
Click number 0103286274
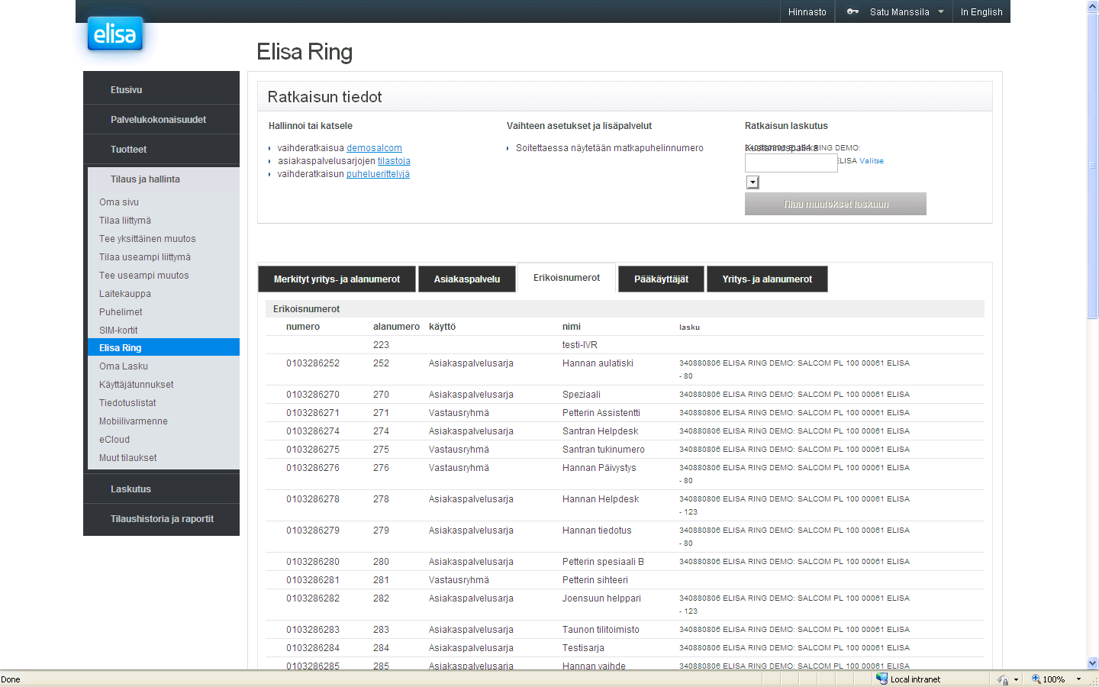(x=313, y=431)
